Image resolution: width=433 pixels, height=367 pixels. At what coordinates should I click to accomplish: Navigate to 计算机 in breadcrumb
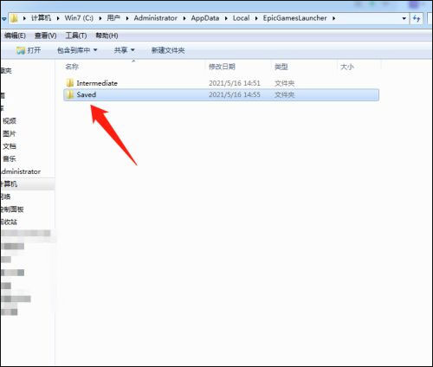(41, 18)
